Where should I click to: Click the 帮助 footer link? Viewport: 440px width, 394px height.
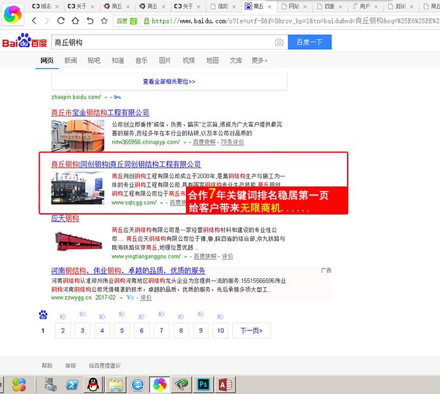pos(47,366)
